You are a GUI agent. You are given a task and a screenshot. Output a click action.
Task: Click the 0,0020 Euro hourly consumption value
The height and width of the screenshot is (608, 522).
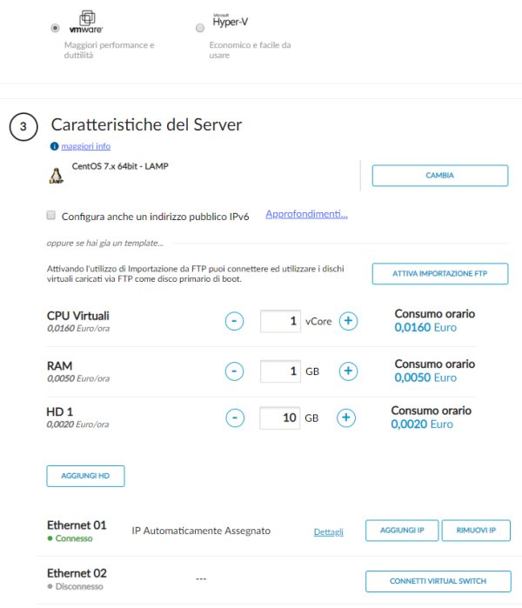pyautogui.click(x=422, y=424)
